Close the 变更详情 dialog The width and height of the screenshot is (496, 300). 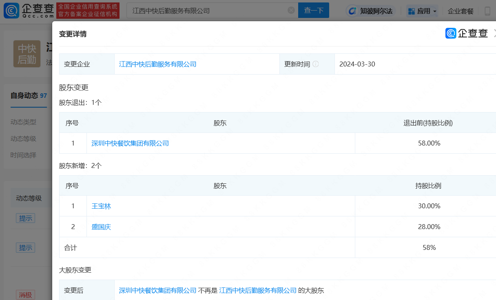click(494, 33)
